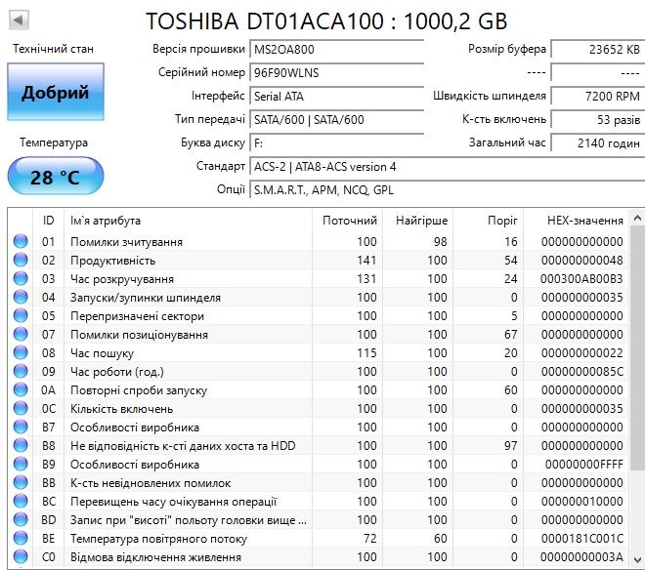
Task: Select row Продуктивність
Action: point(318,260)
